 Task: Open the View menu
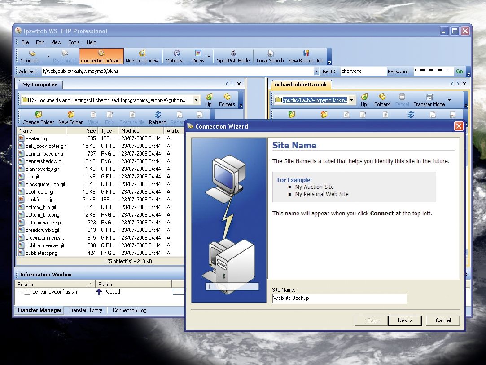click(x=56, y=42)
